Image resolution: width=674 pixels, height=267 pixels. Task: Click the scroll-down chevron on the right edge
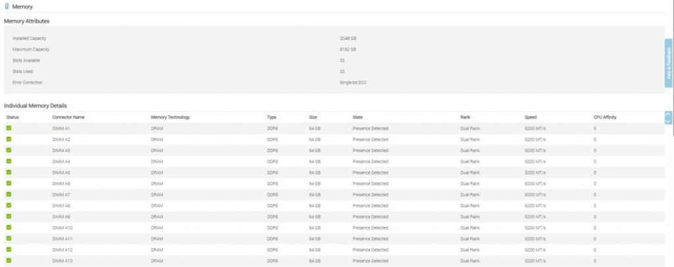coord(669,120)
